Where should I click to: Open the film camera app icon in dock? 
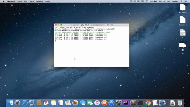162,103
